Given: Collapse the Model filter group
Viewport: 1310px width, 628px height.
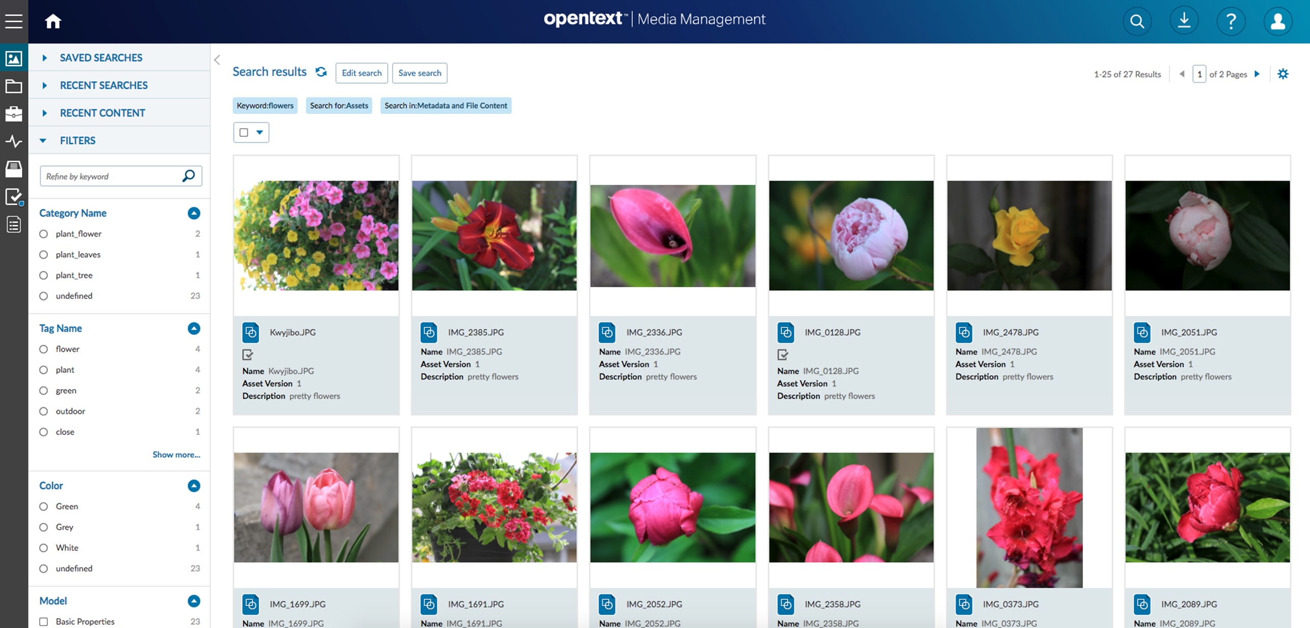Looking at the screenshot, I should click(194, 601).
